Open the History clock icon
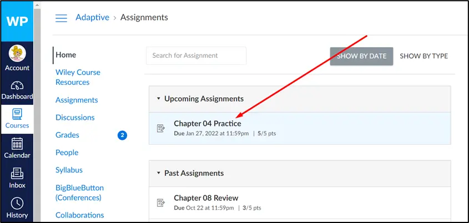469x223 pixels. point(17,203)
